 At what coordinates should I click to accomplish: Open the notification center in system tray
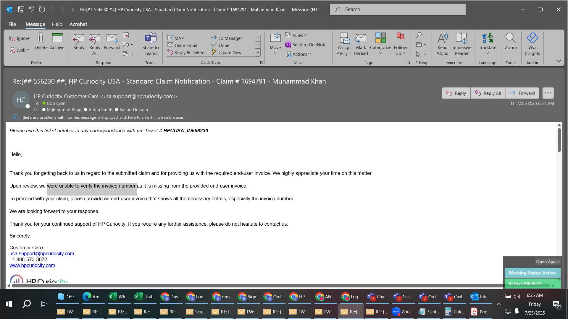point(556,304)
